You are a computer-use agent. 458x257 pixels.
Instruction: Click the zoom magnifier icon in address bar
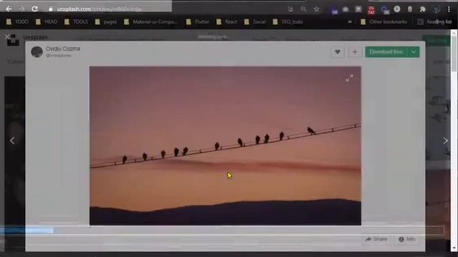[x=303, y=9]
